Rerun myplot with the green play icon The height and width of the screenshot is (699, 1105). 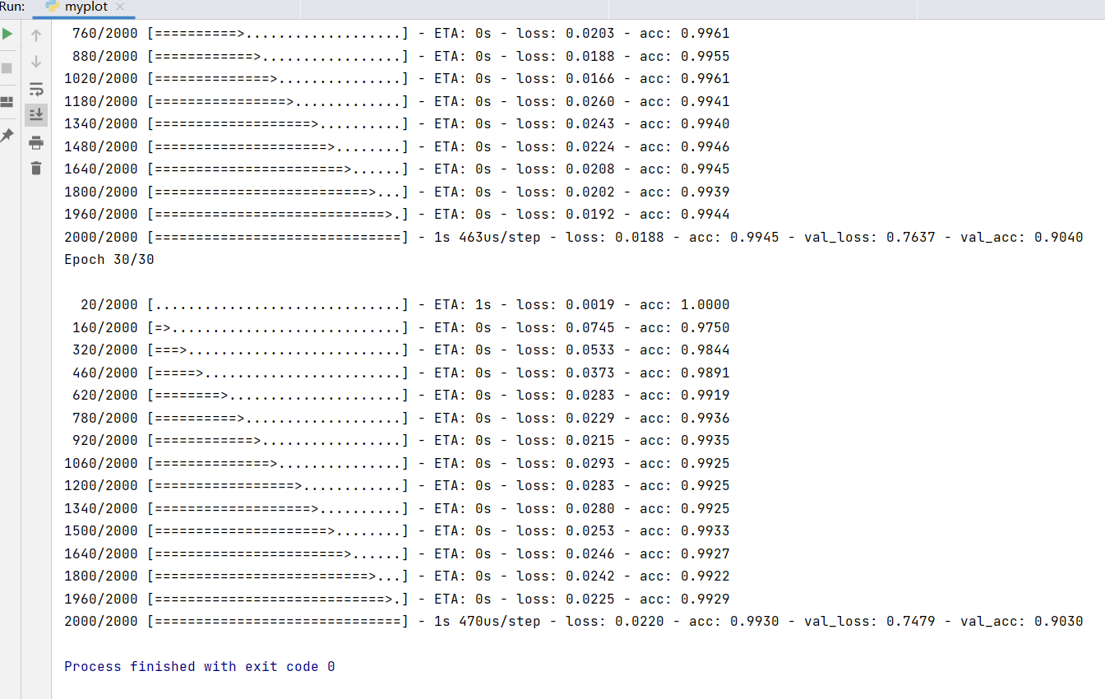click(7, 35)
